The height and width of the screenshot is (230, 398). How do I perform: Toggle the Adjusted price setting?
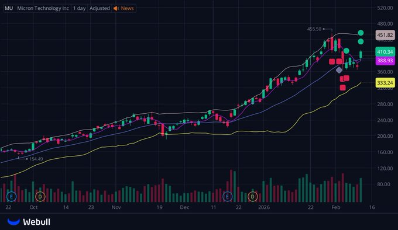[99, 8]
